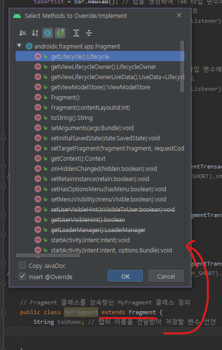Click 'extends' keyword in editor
The height and width of the screenshot is (350, 222).
pos(114,312)
